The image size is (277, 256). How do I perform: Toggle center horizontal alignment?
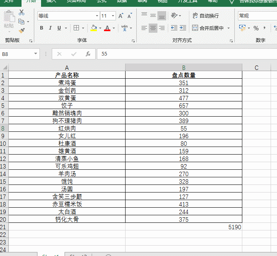tap(153, 28)
